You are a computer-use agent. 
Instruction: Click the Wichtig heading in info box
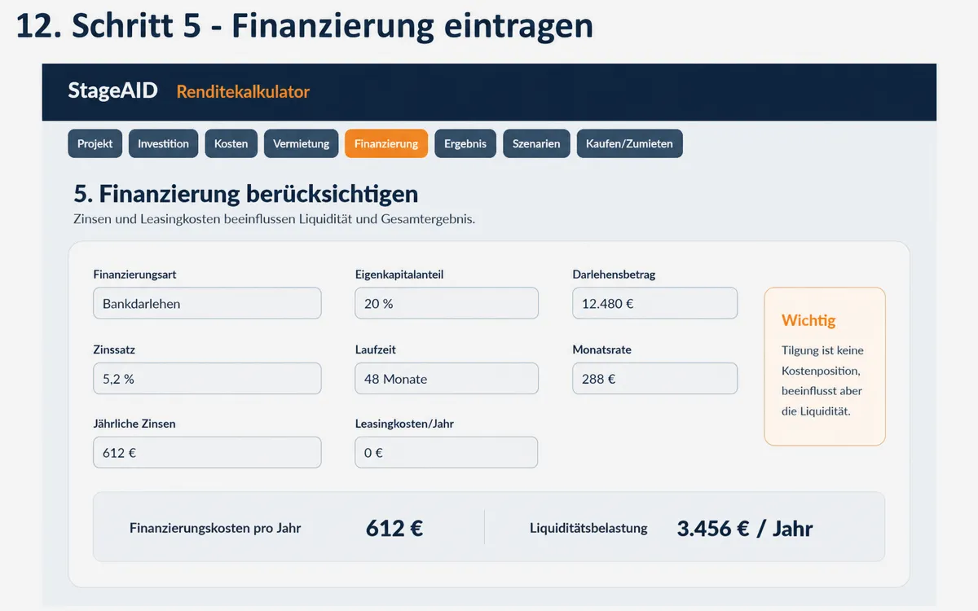[808, 320]
